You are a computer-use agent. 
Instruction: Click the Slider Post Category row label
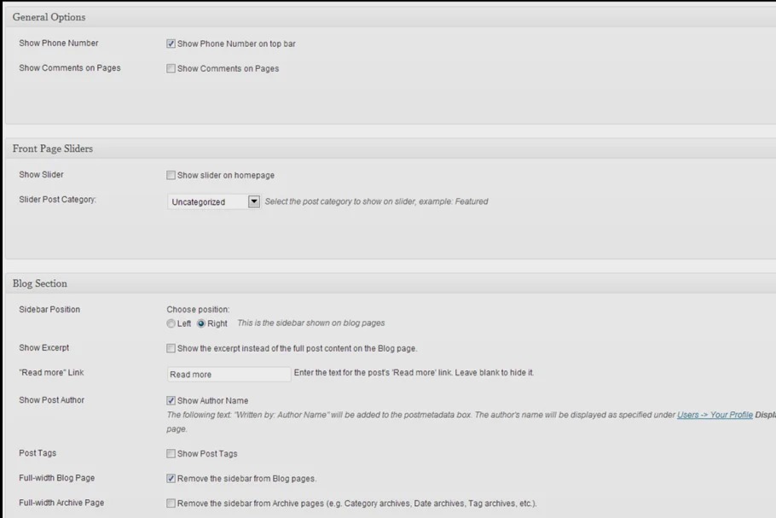point(57,200)
